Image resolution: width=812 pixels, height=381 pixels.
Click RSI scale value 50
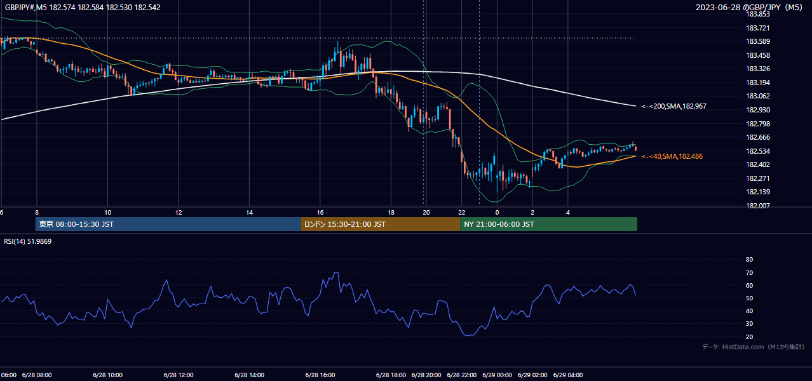[x=749, y=298]
